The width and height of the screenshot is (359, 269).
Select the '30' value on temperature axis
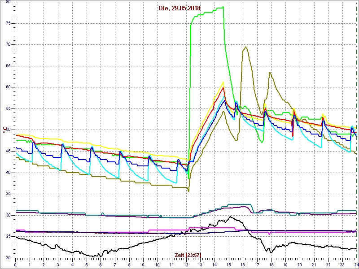8,215
